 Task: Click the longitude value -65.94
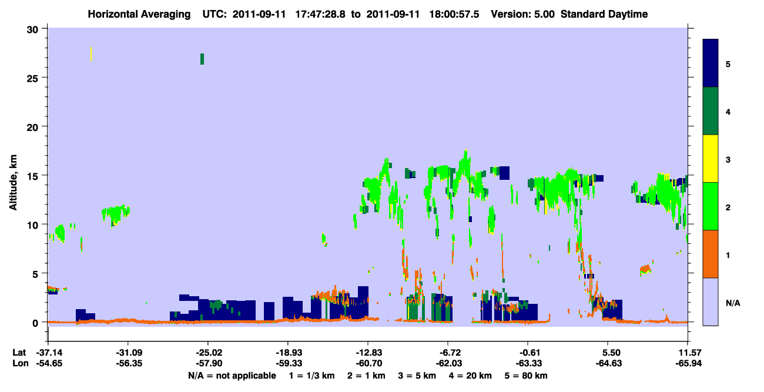coord(688,363)
